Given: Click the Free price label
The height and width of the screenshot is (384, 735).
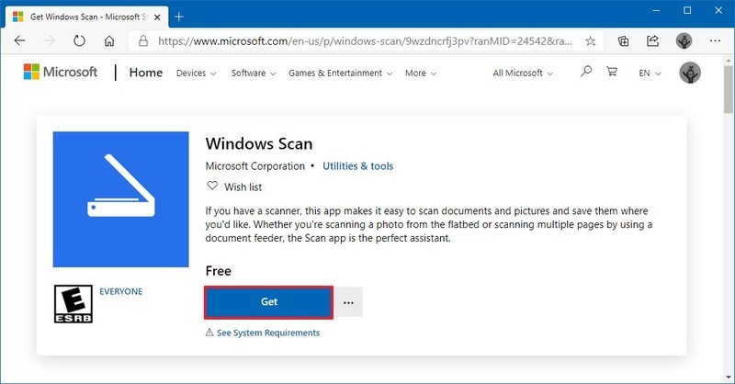Looking at the screenshot, I should [x=218, y=271].
